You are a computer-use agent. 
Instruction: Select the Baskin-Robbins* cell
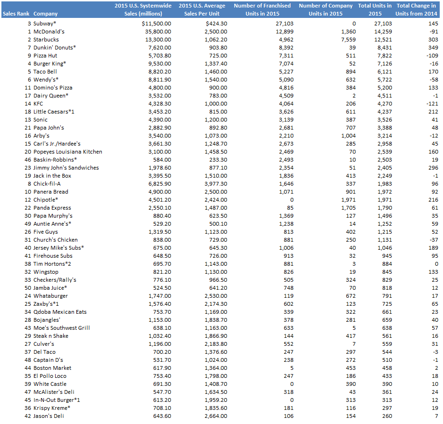click(x=55, y=160)
